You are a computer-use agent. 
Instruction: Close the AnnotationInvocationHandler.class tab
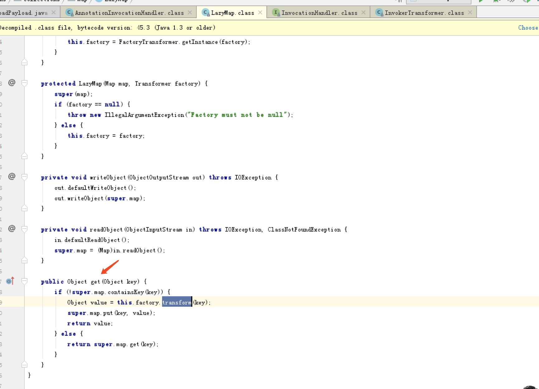point(190,12)
